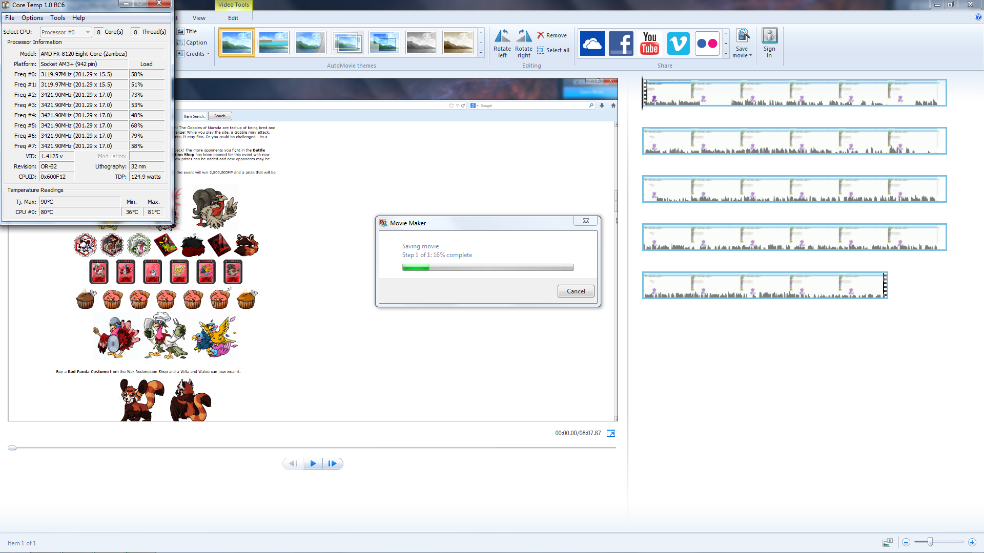Click Freq #0 frequency value field
984x553 pixels.
click(84, 74)
